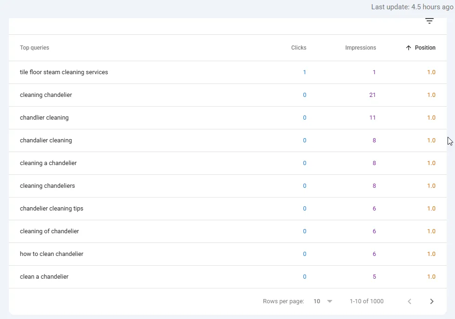The width and height of the screenshot is (455, 319).
Task: Select query 'cleaning chandeliers'
Action: 47,185
